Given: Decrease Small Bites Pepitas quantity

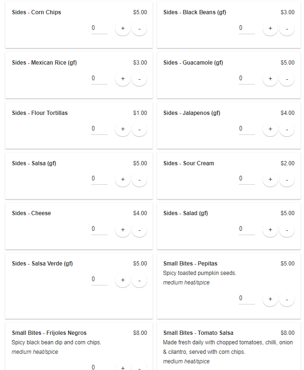Looking at the screenshot, I should [x=287, y=299].
